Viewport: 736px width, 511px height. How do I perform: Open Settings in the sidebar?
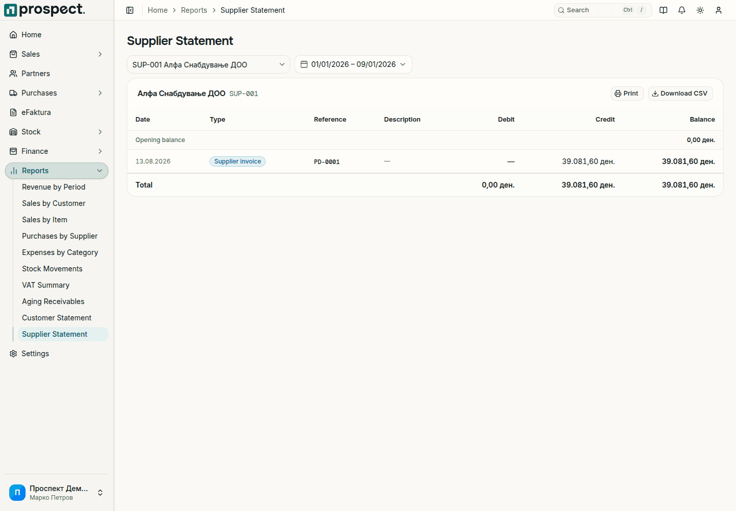(x=57, y=354)
